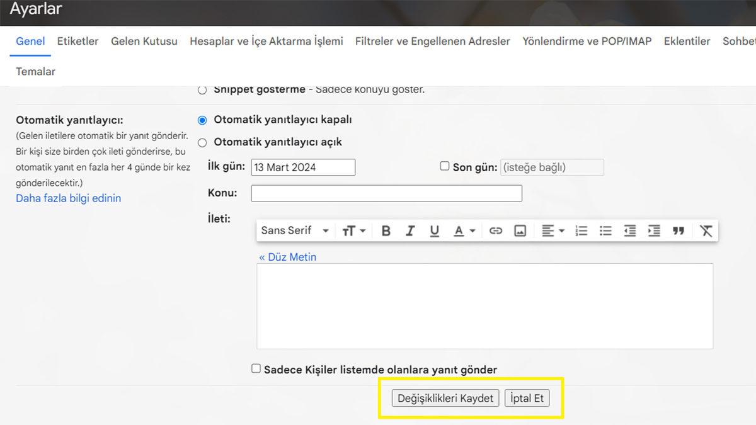This screenshot has width=756, height=425.
Task: Increase indent in the message editor
Action: [654, 230]
